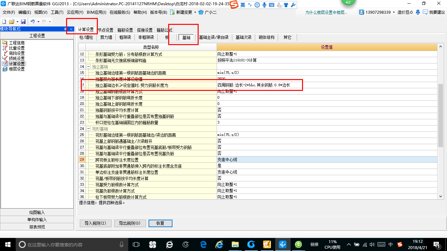Screen dimensions: 447x251
Task: Click the Redo arrow icon
Action: [44, 21]
